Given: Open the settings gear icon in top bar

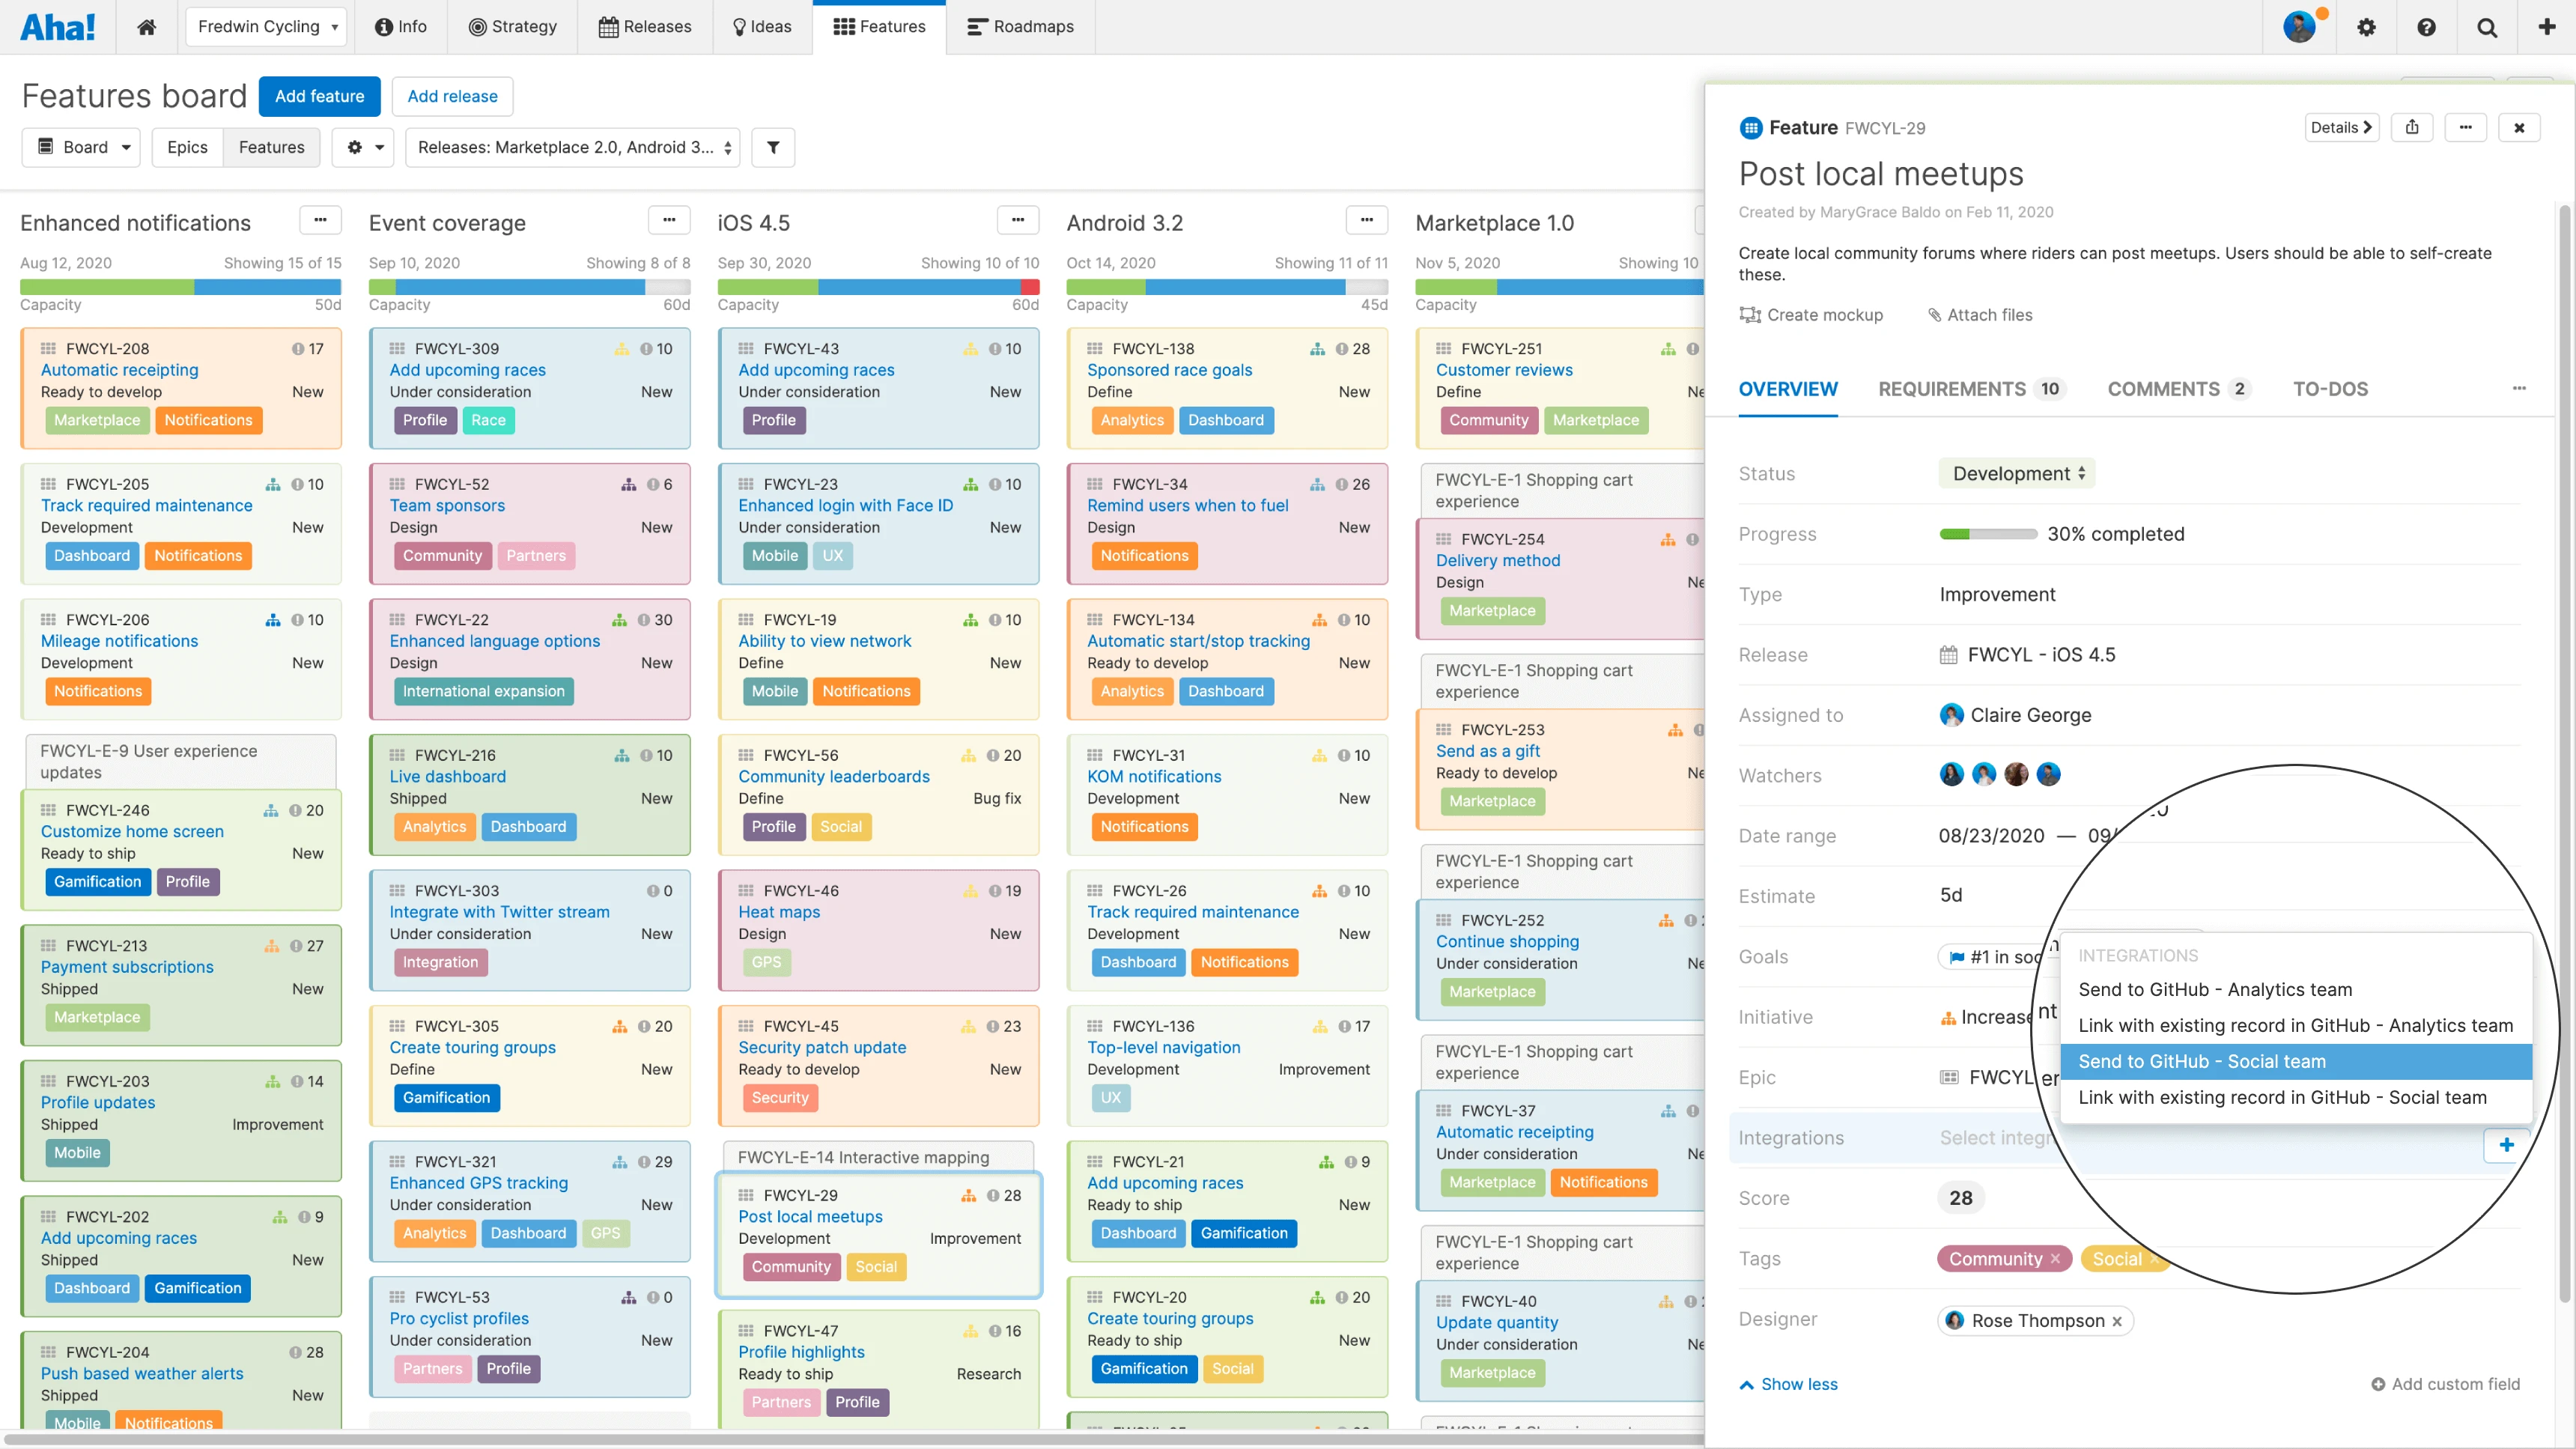Looking at the screenshot, I should (2367, 27).
